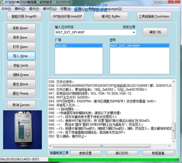Click the log scroll up arrow
The width and height of the screenshot is (182, 163).
click(174, 81)
